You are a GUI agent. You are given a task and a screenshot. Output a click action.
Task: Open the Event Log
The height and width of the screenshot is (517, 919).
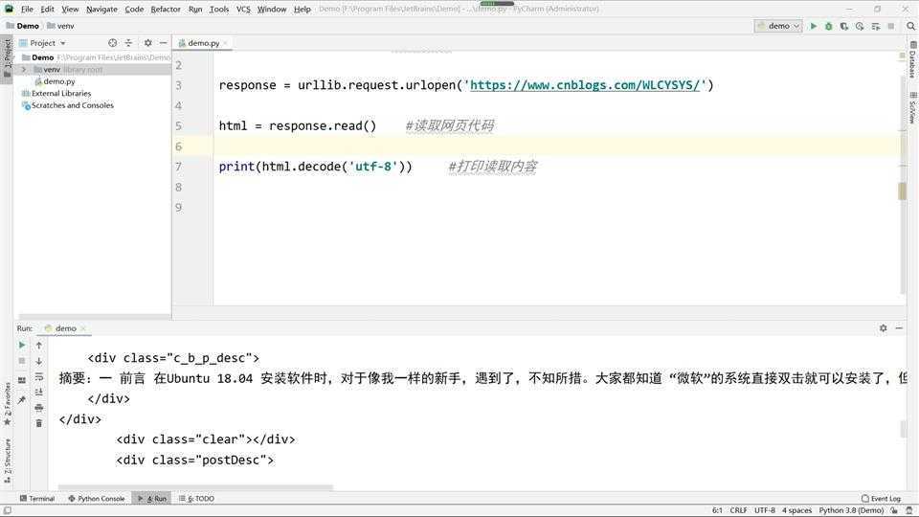click(881, 498)
